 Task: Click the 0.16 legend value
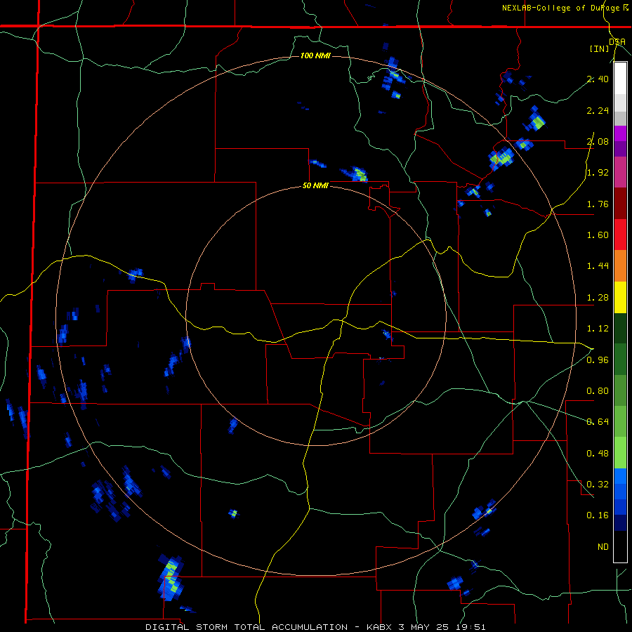598,515
